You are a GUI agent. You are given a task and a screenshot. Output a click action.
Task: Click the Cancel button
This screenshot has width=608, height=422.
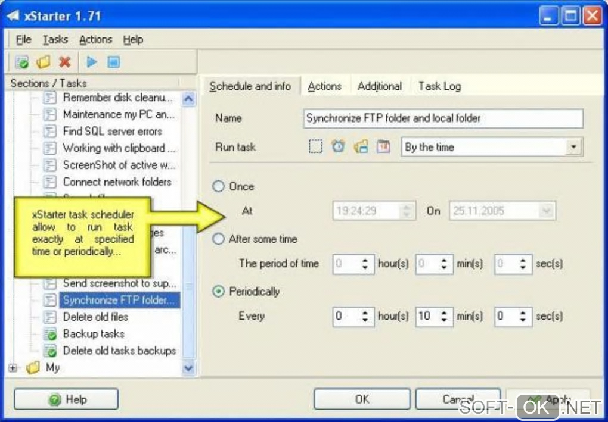(458, 399)
